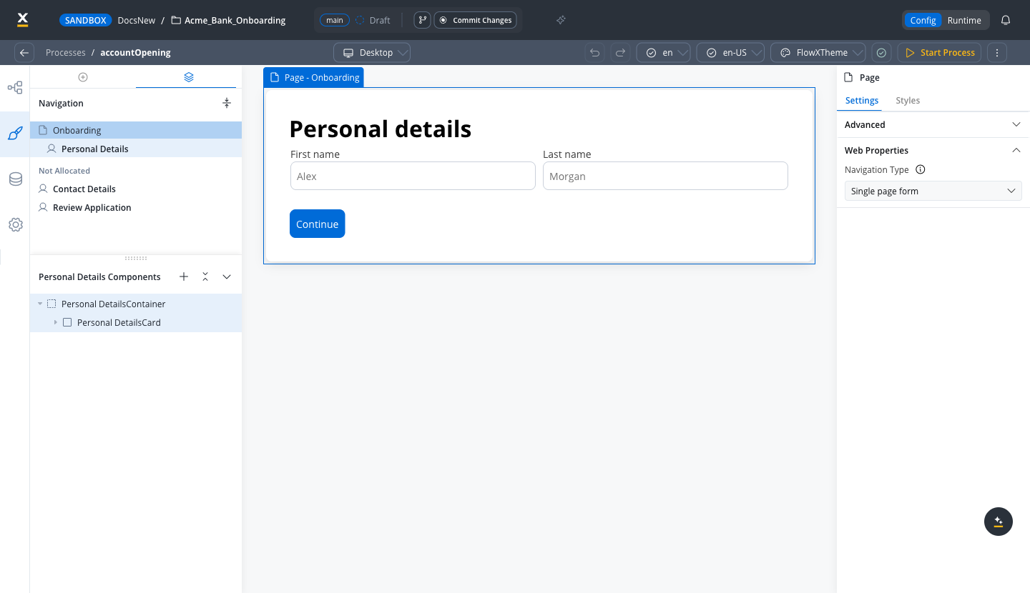Collapse all Personal Details components icon
The width and height of the screenshot is (1030, 593).
[205, 276]
